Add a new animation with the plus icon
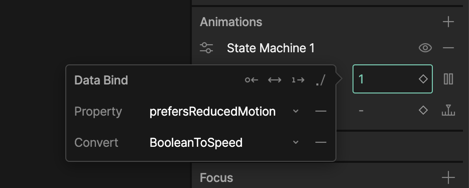Image resolution: width=469 pixels, height=188 pixels. (x=448, y=22)
